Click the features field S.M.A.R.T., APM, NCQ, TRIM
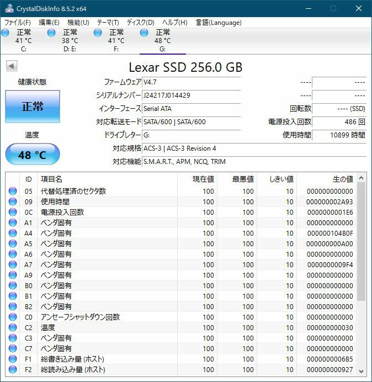The width and height of the screenshot is (372, 382). [x=254, y=162]
